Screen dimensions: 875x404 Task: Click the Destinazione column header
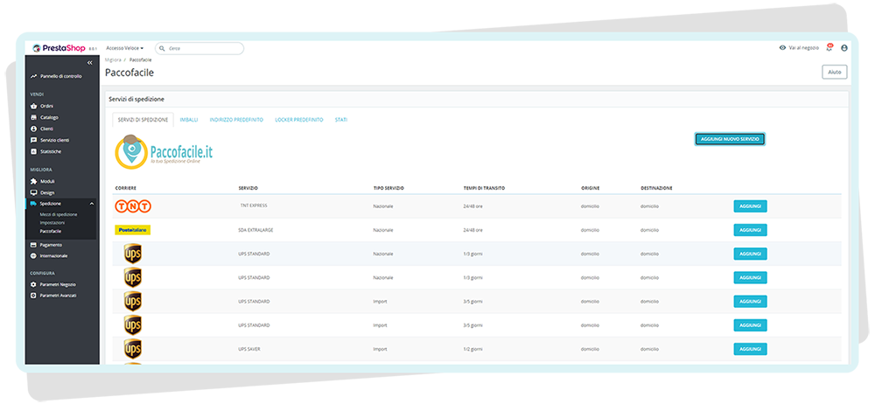656,188
